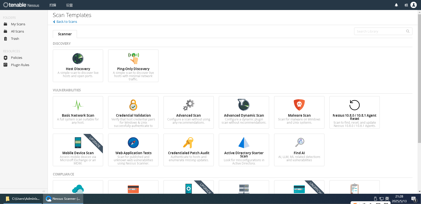The width and height of the screenshot is (421, 204).
Task: Choose the Basic Network Scan pulse icon
Action: coord(78,105)
